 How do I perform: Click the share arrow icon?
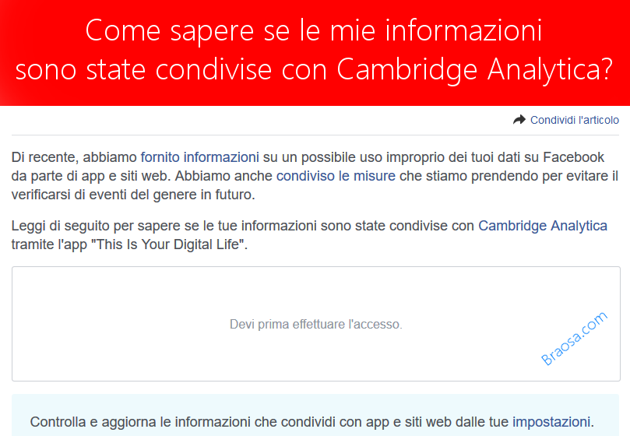[x=519, y=120]
